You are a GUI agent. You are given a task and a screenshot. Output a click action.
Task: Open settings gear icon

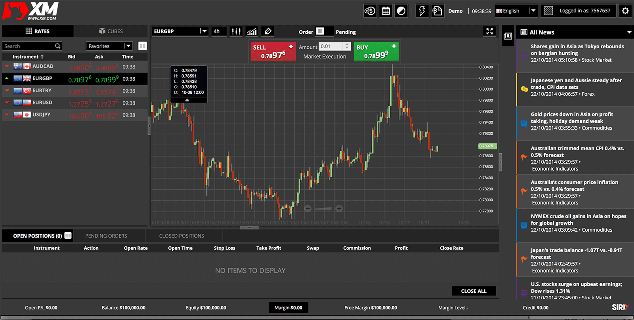[625, 11]
